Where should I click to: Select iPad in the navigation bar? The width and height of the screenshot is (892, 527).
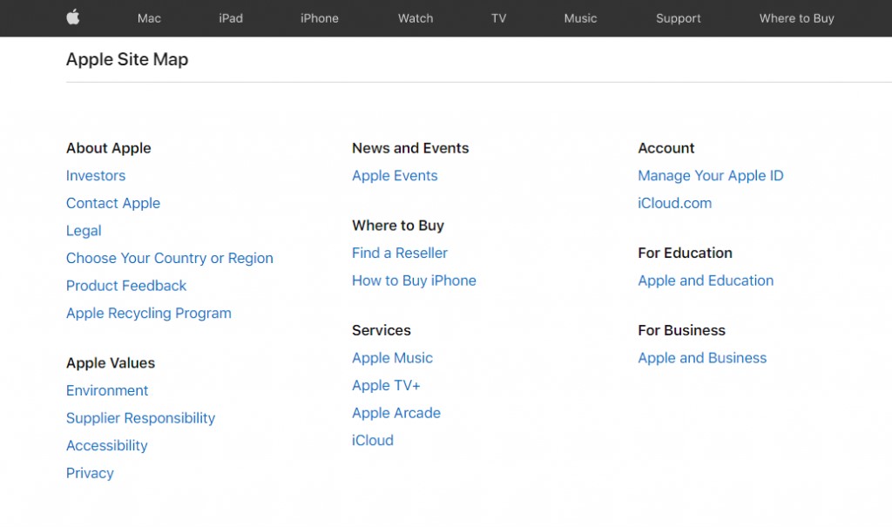click(x=231, y=18)
